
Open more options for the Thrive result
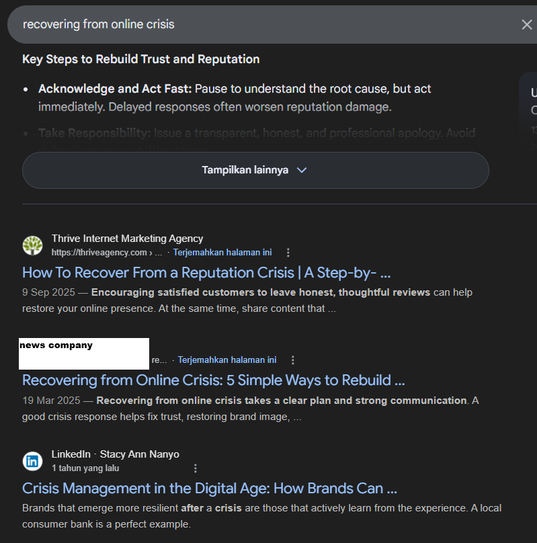[288, 253]
